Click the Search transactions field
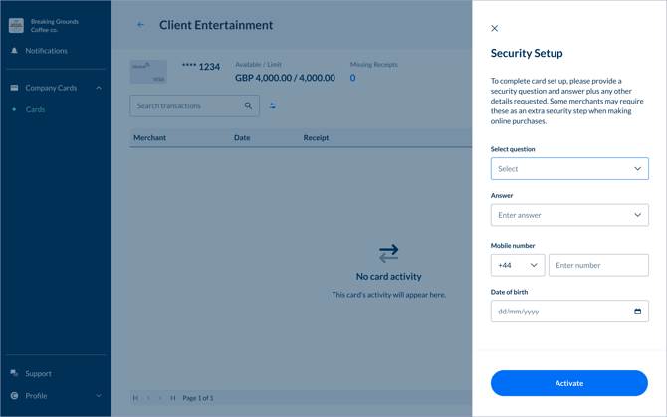 tap(187, 105)
